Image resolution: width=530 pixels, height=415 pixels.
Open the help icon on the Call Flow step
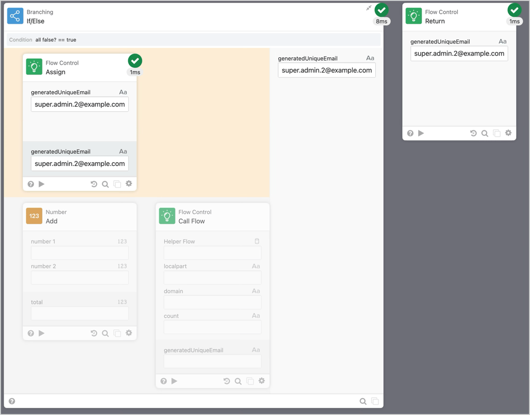(x=163, y=381)
